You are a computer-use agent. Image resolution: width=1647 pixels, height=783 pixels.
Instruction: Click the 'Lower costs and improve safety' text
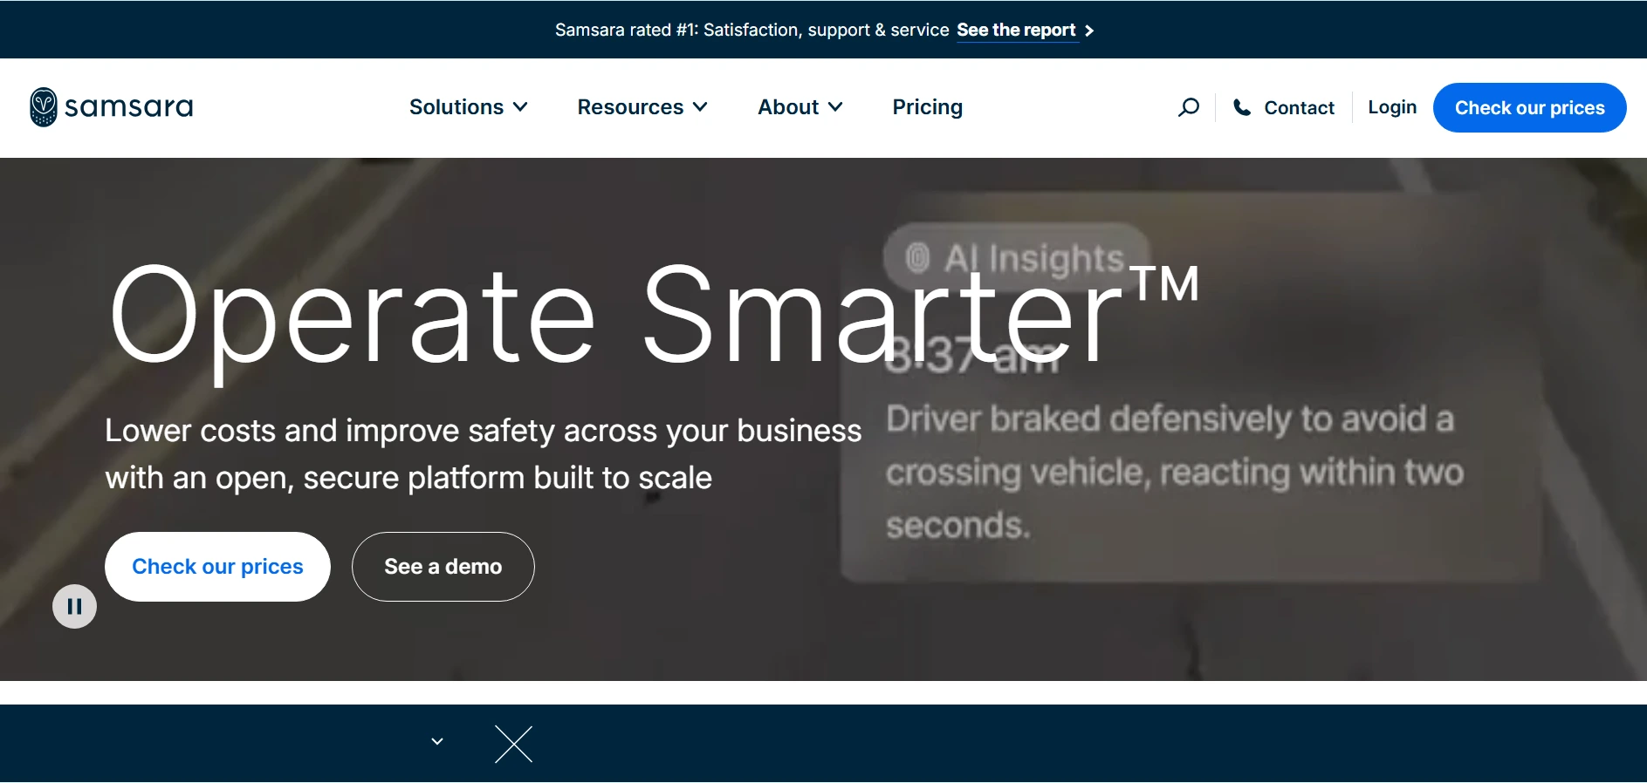(x=483, y=454)
